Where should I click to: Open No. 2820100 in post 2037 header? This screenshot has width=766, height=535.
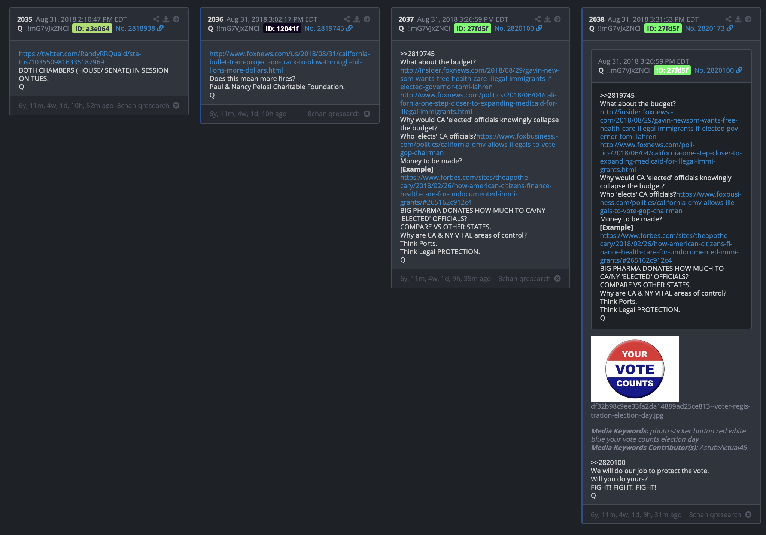click(514, 28)
